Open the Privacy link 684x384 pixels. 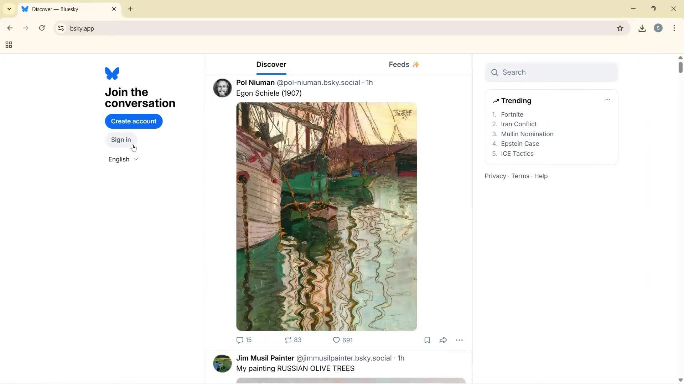click(495, 176)
